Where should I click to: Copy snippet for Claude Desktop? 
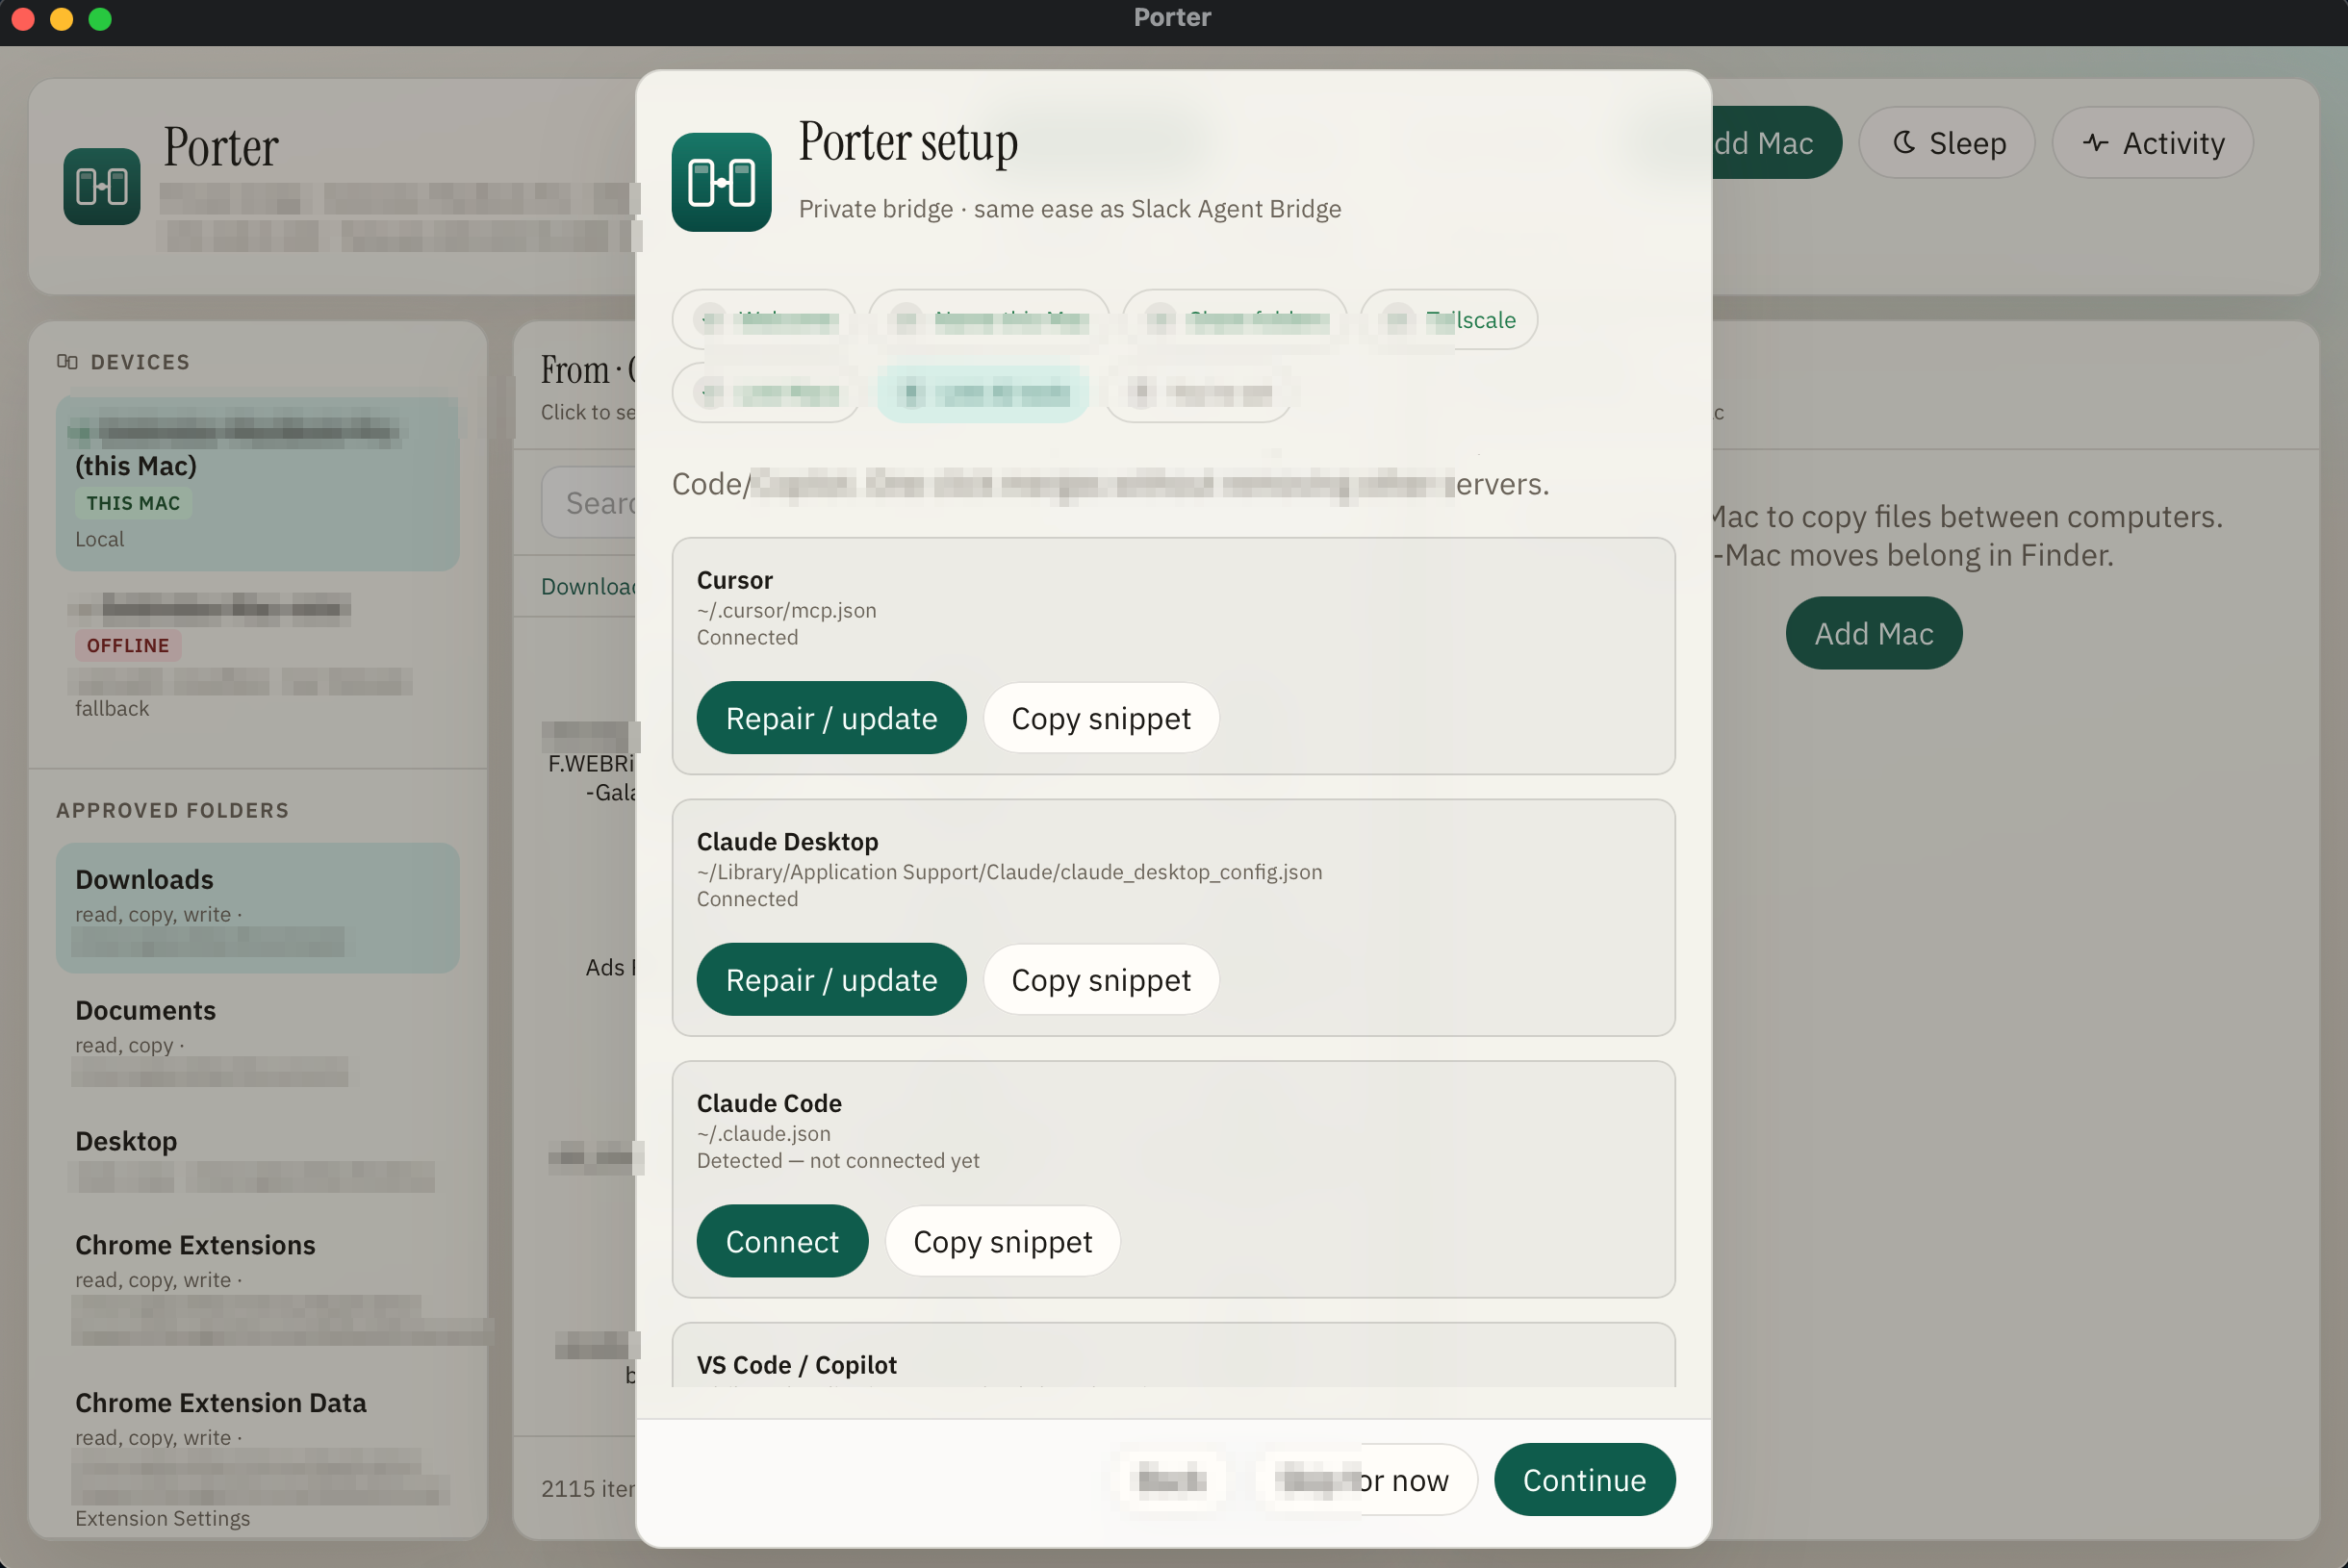tap(1101, 979)
